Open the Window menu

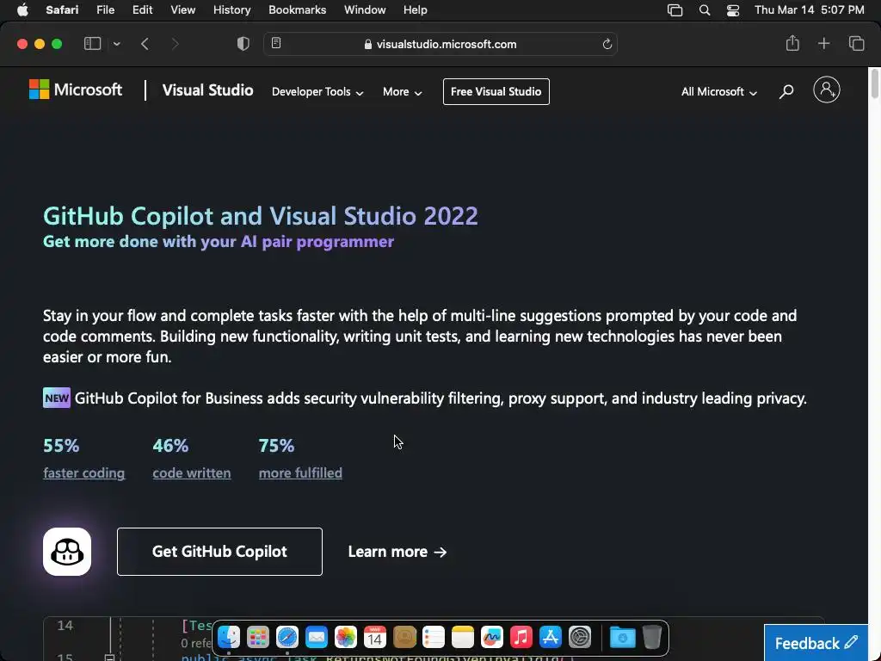tap(365, 10)
